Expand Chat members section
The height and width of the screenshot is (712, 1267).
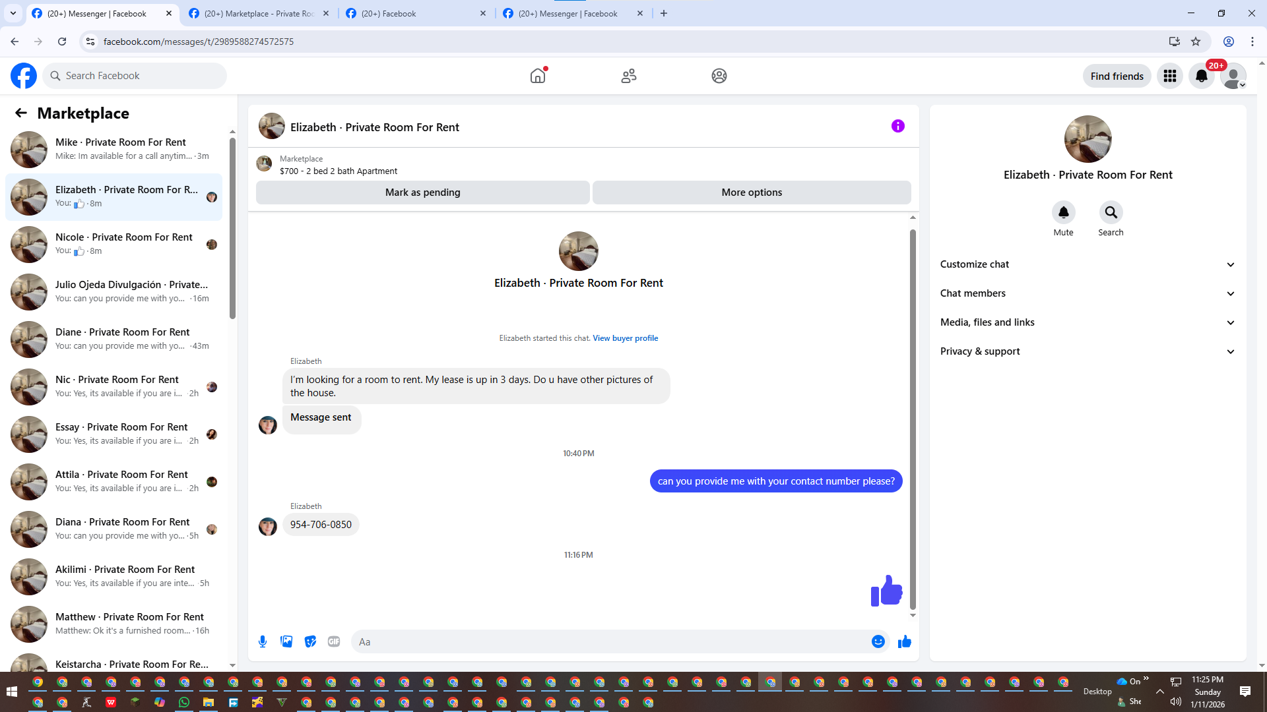tap(1088, 293)
